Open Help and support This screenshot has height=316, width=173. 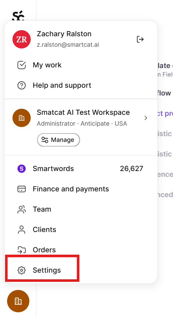pos(81,85)
